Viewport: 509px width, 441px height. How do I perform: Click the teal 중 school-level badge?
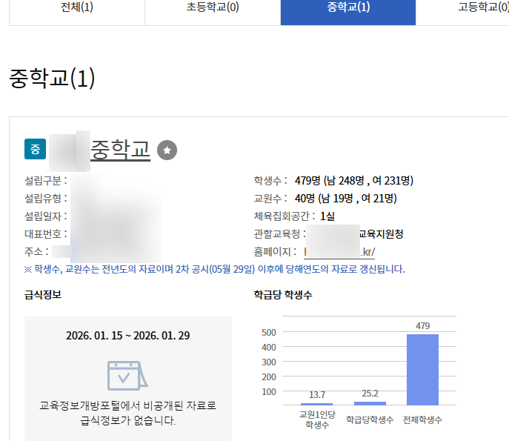pyautogui.click(x=35, y=149)
